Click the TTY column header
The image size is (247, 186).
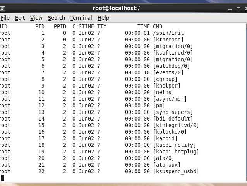point(102,26)
